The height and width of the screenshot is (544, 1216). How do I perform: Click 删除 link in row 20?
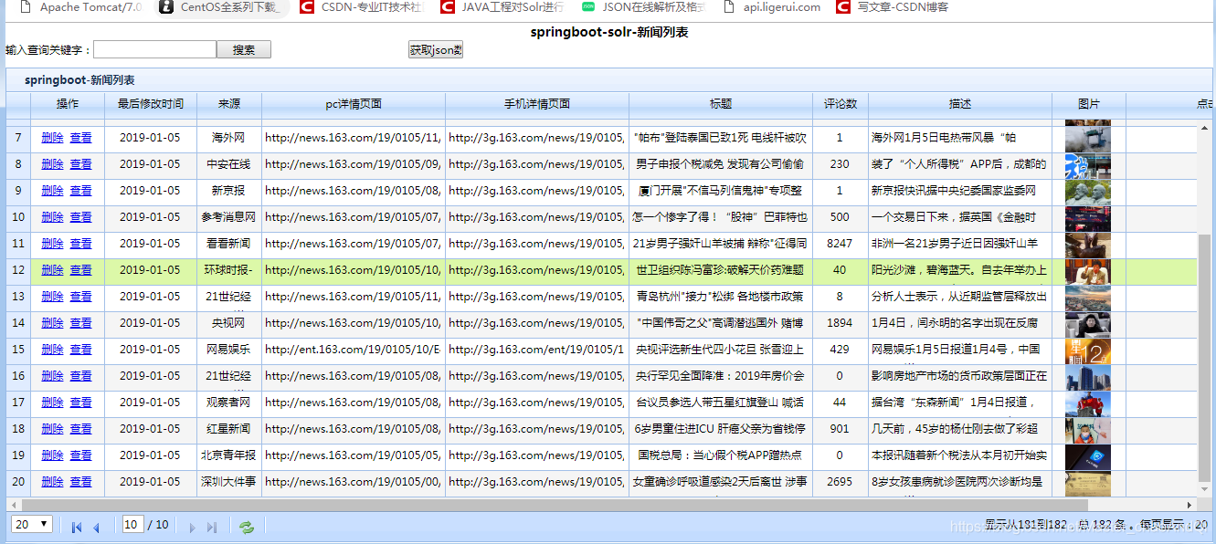pyautogui.click(x=52, y=482)
